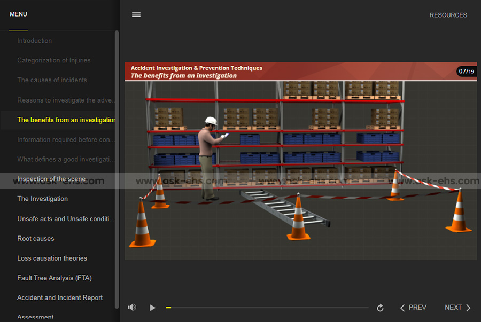Screen dimensions: 481x322
Task: Open Inspection of the scene lesson
Action: 51,179
